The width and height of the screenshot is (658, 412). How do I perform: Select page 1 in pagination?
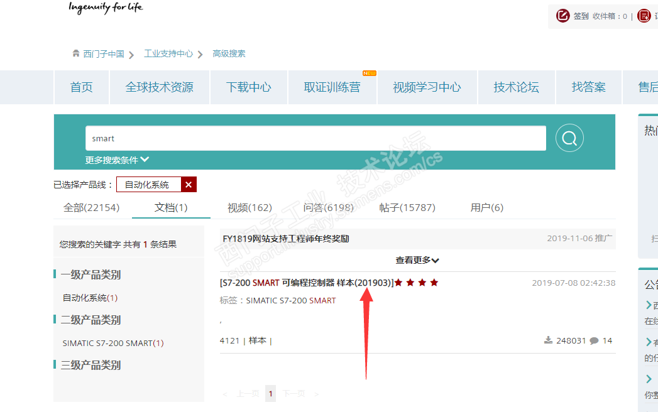[271, 394]
